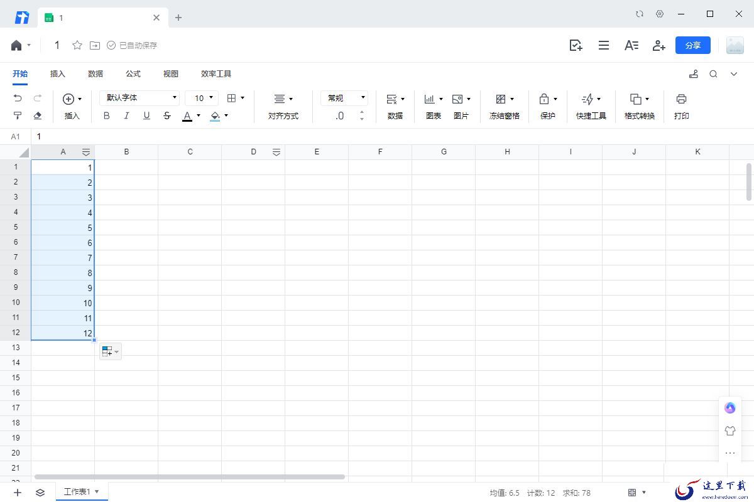Expand the font size dropdown
754x502 pixels.
[202, 98]
